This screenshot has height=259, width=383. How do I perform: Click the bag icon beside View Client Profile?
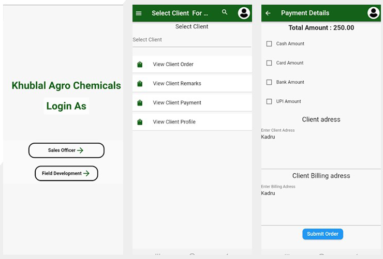[140, 121]
